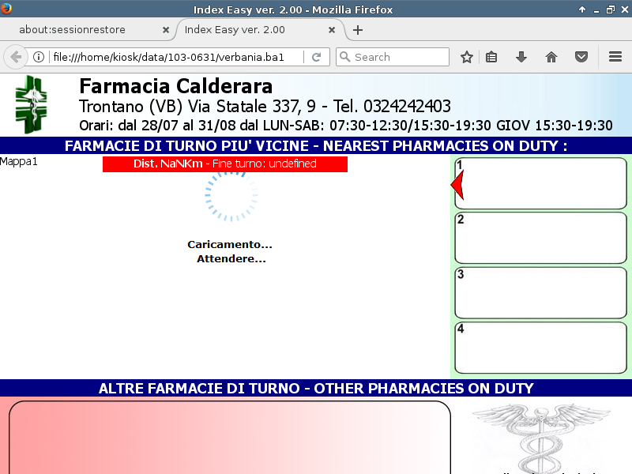Screen dimensions: 632x474
Task: Select pharmacy slot number 2
Action: [x=541, y=239]
